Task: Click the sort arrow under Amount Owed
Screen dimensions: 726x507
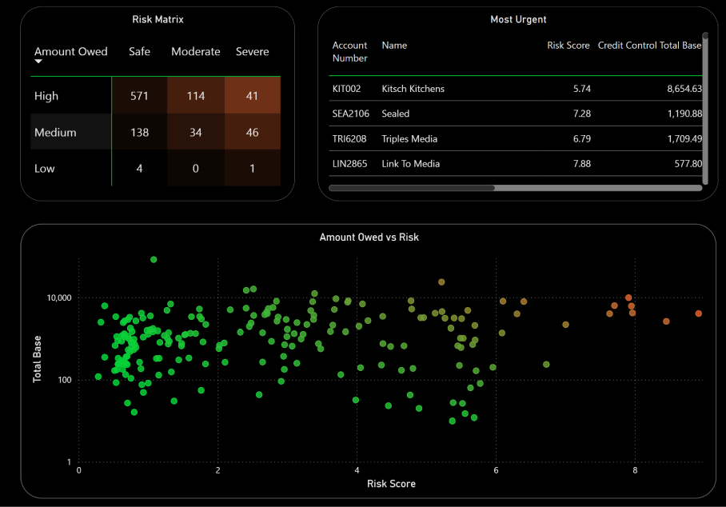Action: coord(38,62)
